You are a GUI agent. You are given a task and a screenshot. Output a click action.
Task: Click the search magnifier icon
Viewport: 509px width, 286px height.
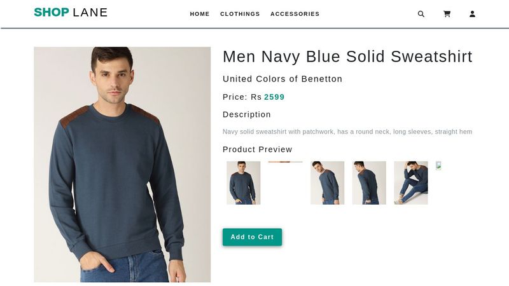pyautogui.click(x=421, y=14)
